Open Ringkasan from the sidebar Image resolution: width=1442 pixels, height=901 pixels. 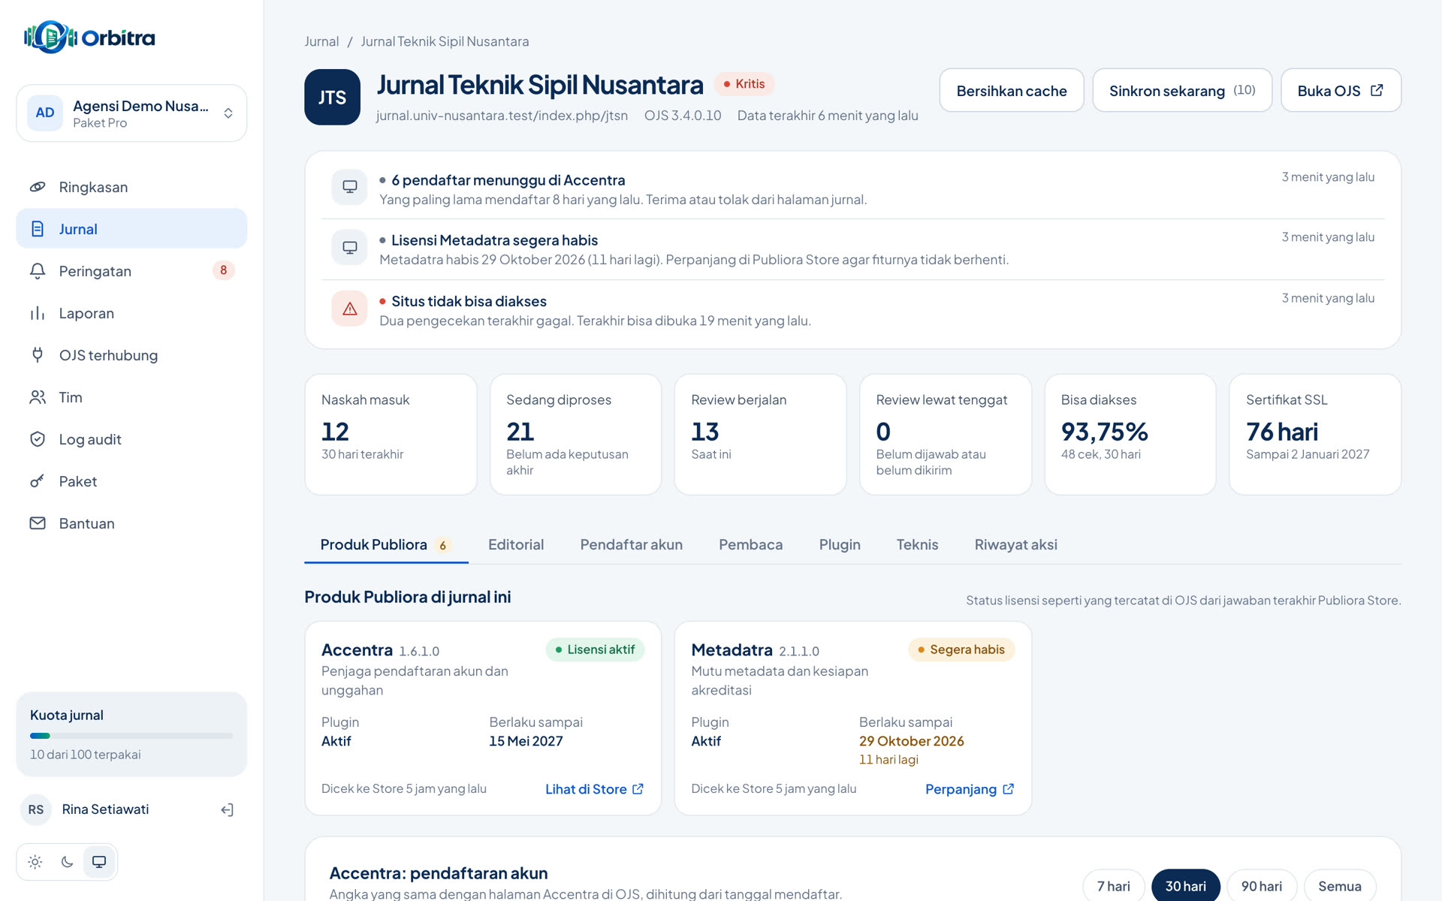click(131, 187)
